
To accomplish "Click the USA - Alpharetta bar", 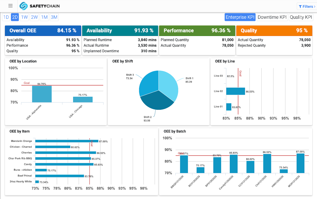I will pos(42,94).
